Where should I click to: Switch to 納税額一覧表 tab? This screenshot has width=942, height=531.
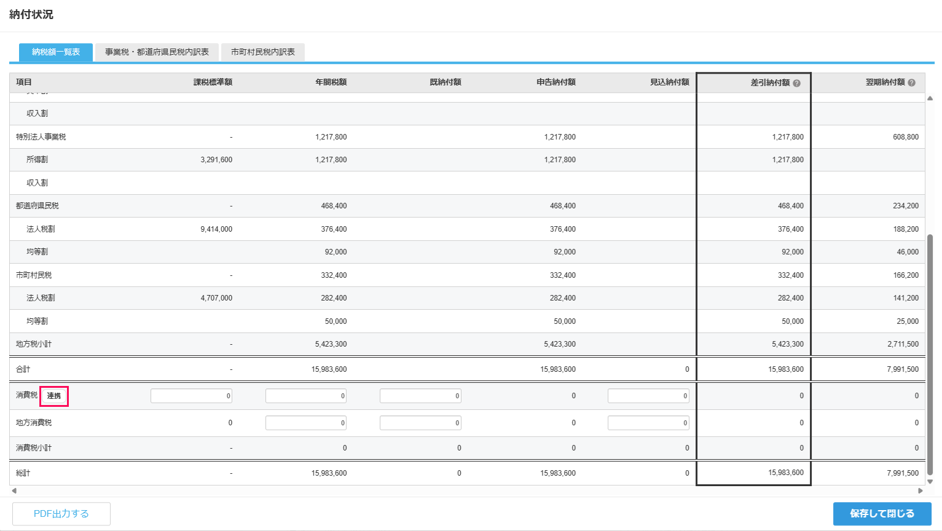[56, 52]
